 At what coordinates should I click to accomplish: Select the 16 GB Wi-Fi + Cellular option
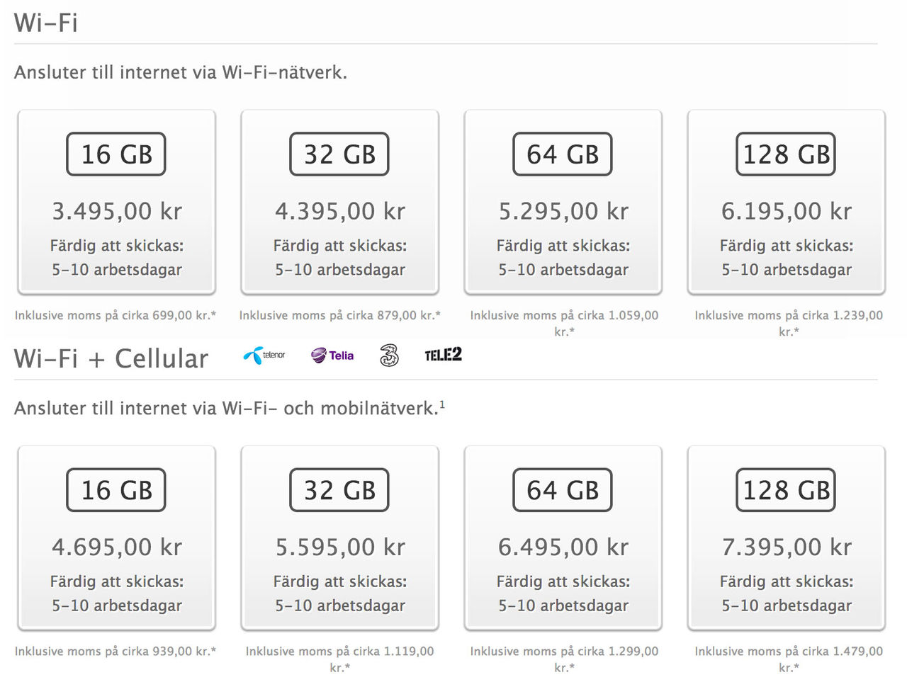pos(116,489)
